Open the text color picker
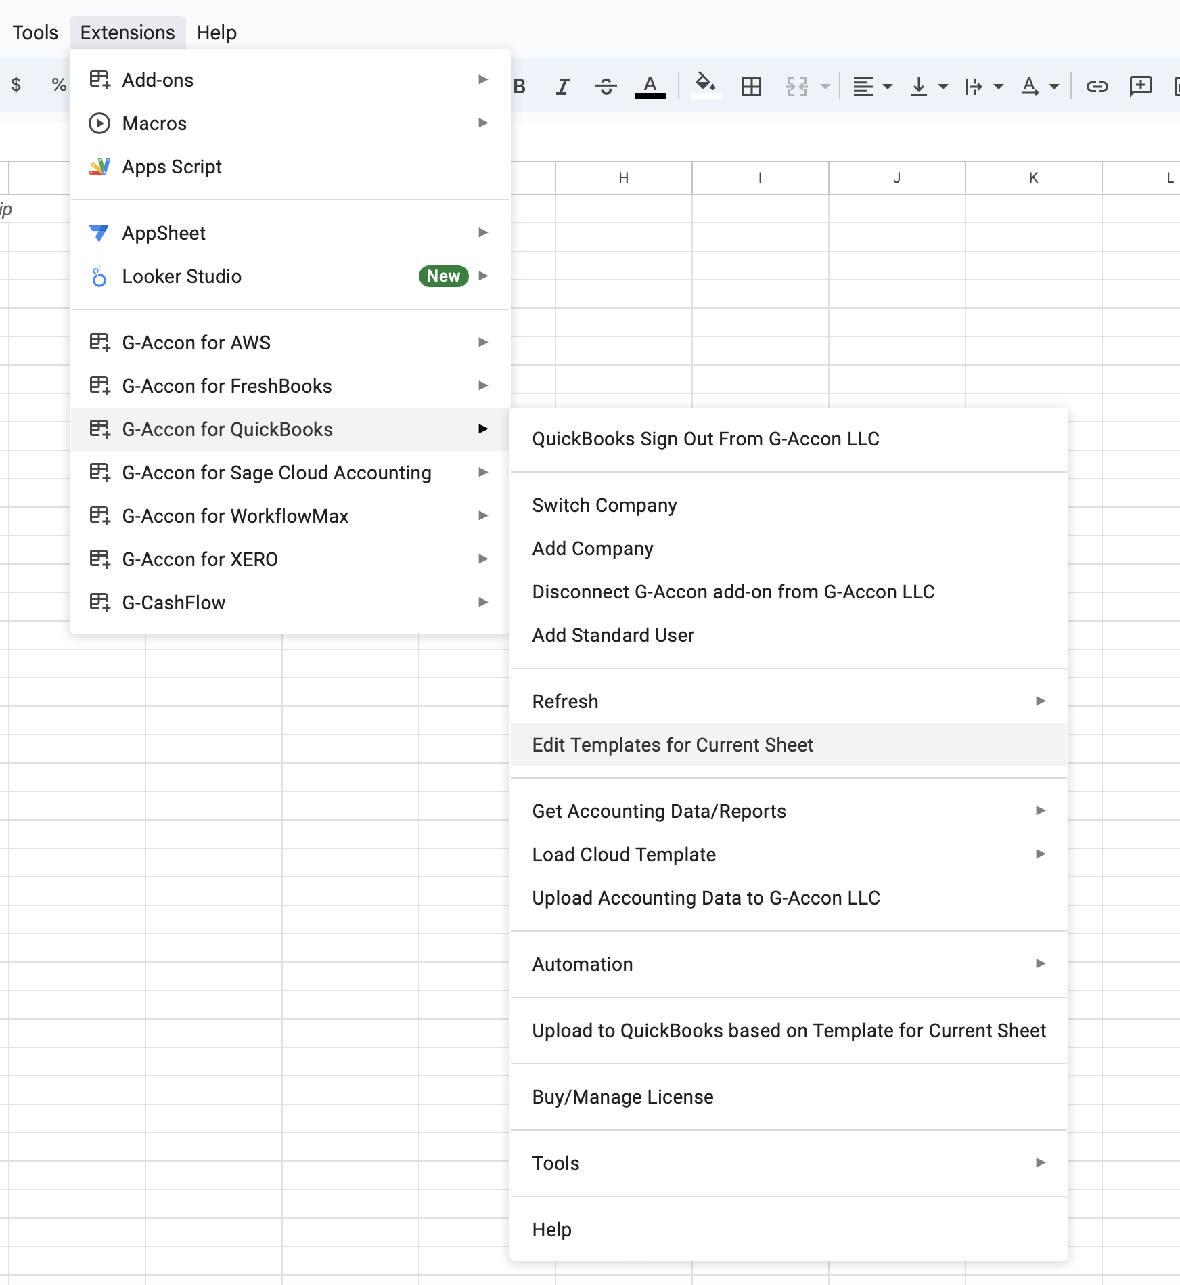1180x1285 pixels. 650,86
